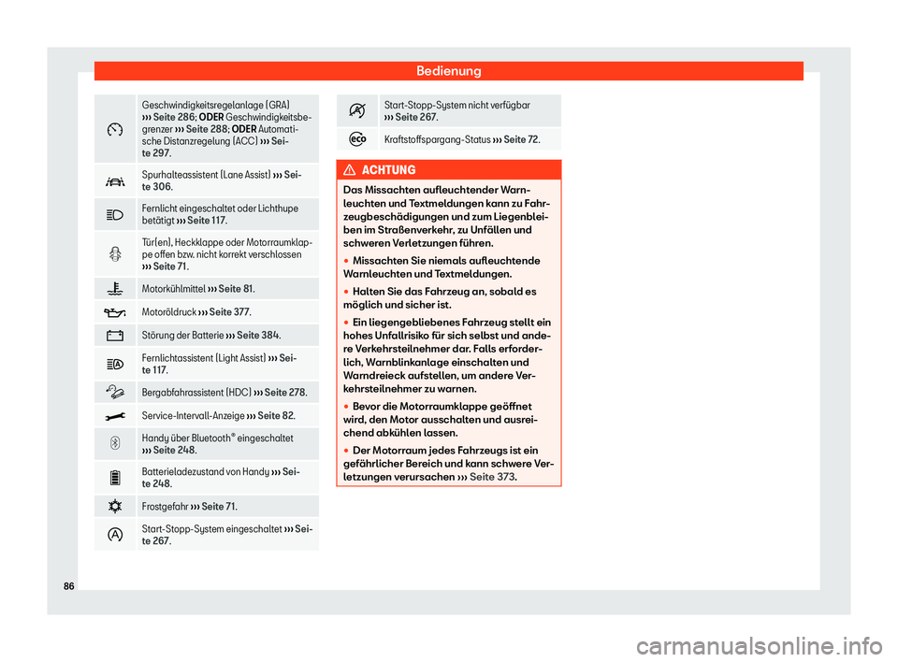The height and width of the screenshot is (662, 898).
Task: Open the Seite 377 oil pressure reference
Action: (224, 312)
